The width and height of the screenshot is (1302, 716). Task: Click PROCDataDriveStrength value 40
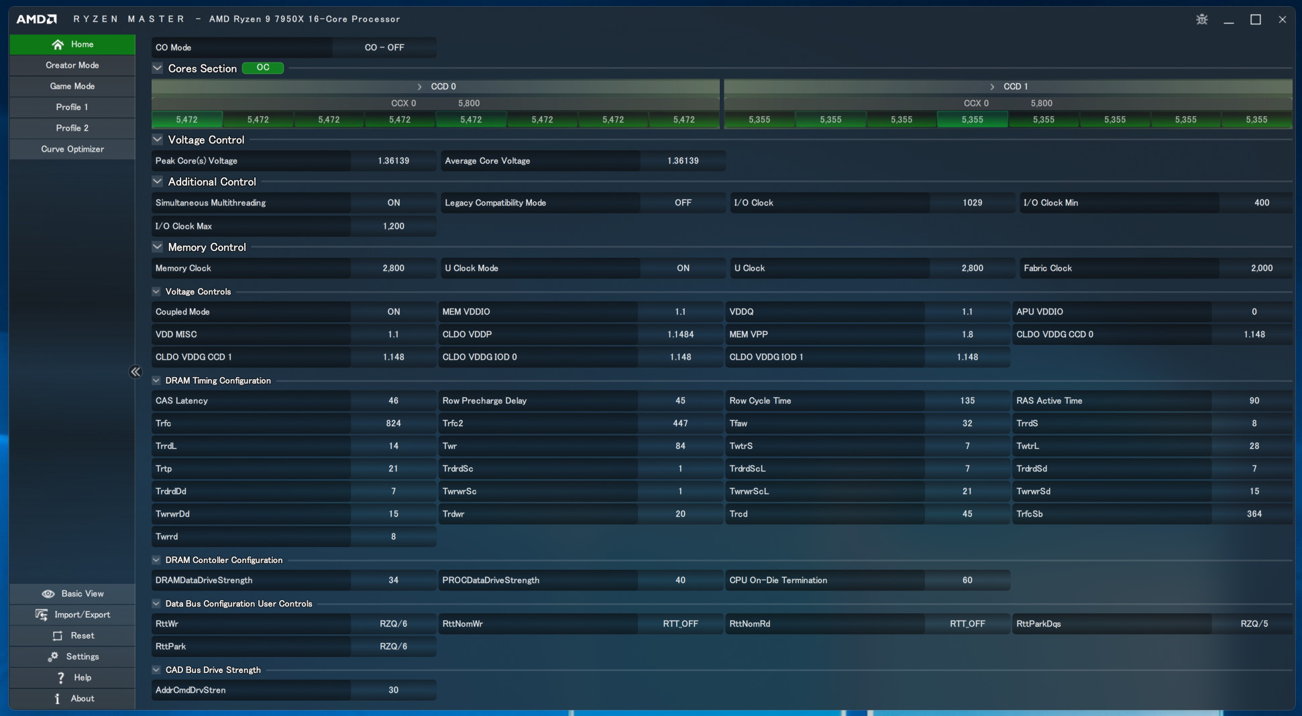pyautogui.click(x=680, y=580)
